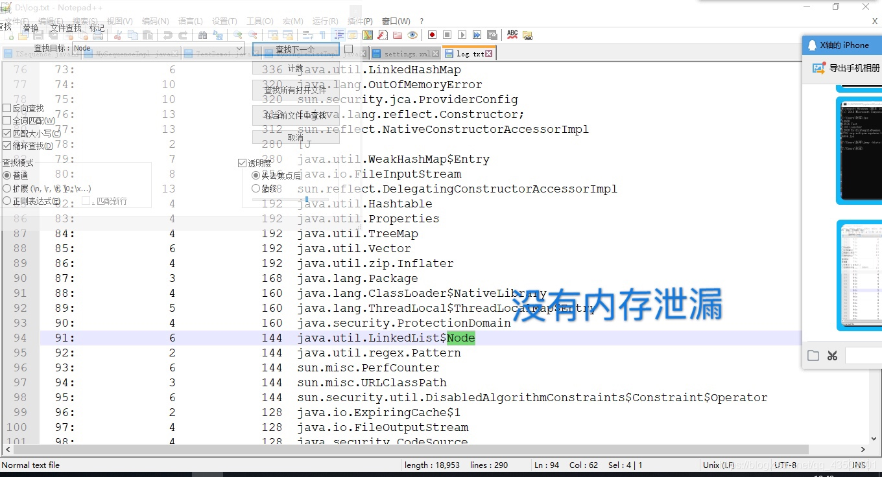The width and height of the screenshot is (882, 477).
Task: Start macro recording with the red record icon
Action: 432,35
